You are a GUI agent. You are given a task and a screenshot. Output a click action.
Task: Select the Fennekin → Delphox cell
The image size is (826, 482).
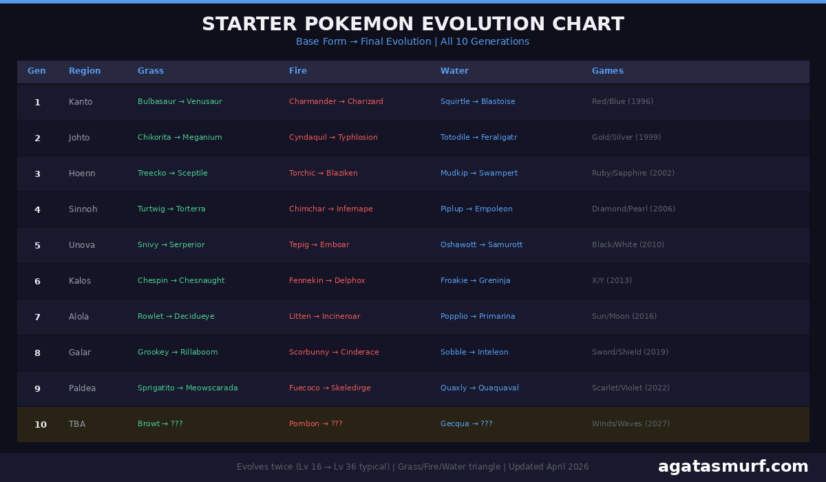[327, 281]
